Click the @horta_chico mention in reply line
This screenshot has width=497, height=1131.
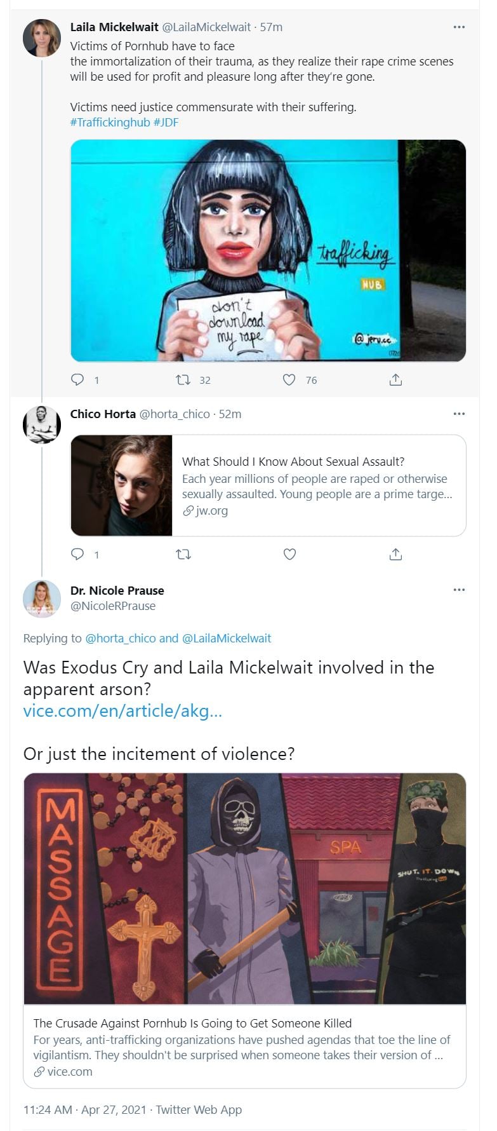(x=121, y=638)
